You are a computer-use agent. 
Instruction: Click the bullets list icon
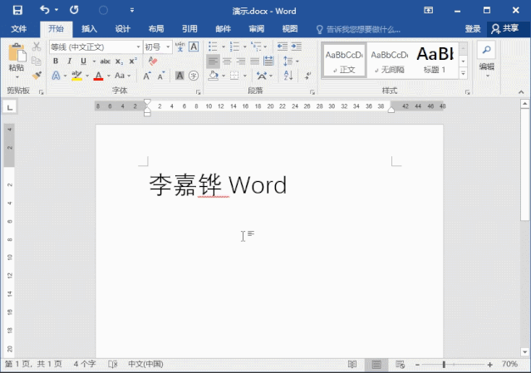coord(213,47)
